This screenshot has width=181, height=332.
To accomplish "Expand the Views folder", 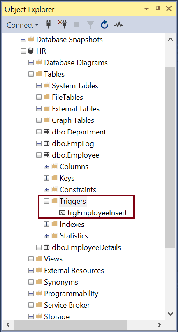I will [x=31, y=259].
